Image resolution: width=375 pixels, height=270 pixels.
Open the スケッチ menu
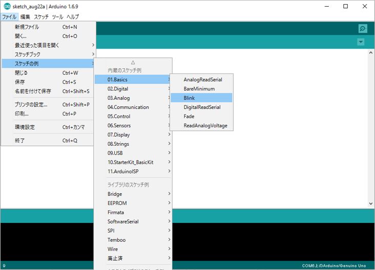[41, 17]
